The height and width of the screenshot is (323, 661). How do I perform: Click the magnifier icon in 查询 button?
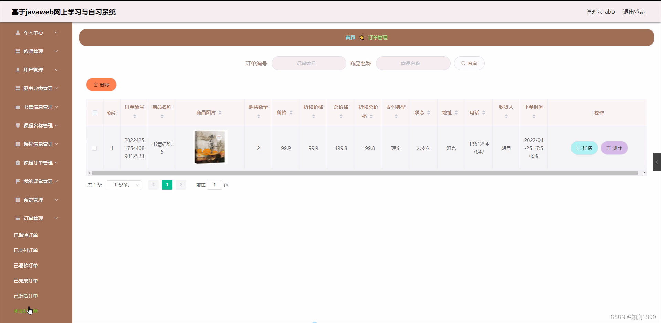[x=464, y=63]
